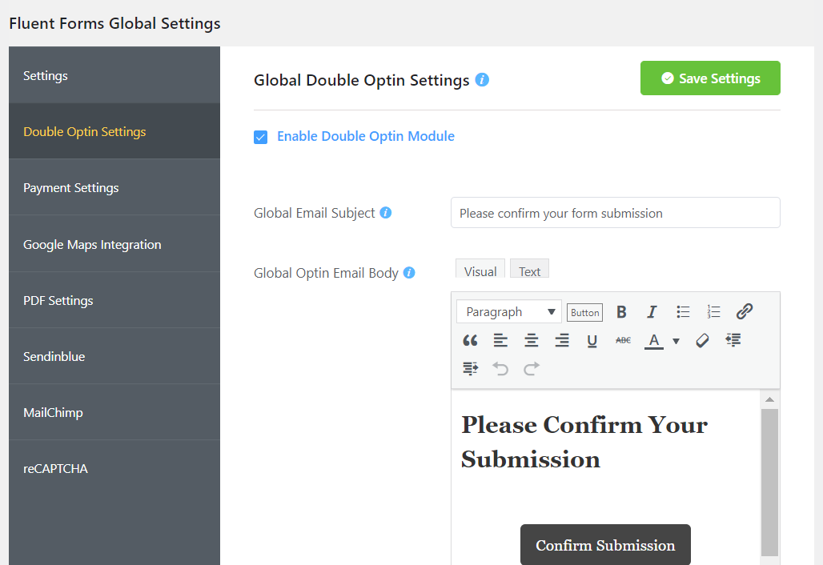The image size is (823, 565).
Task: Insert a hyperlink in the email body
Action: pos(744,311)
